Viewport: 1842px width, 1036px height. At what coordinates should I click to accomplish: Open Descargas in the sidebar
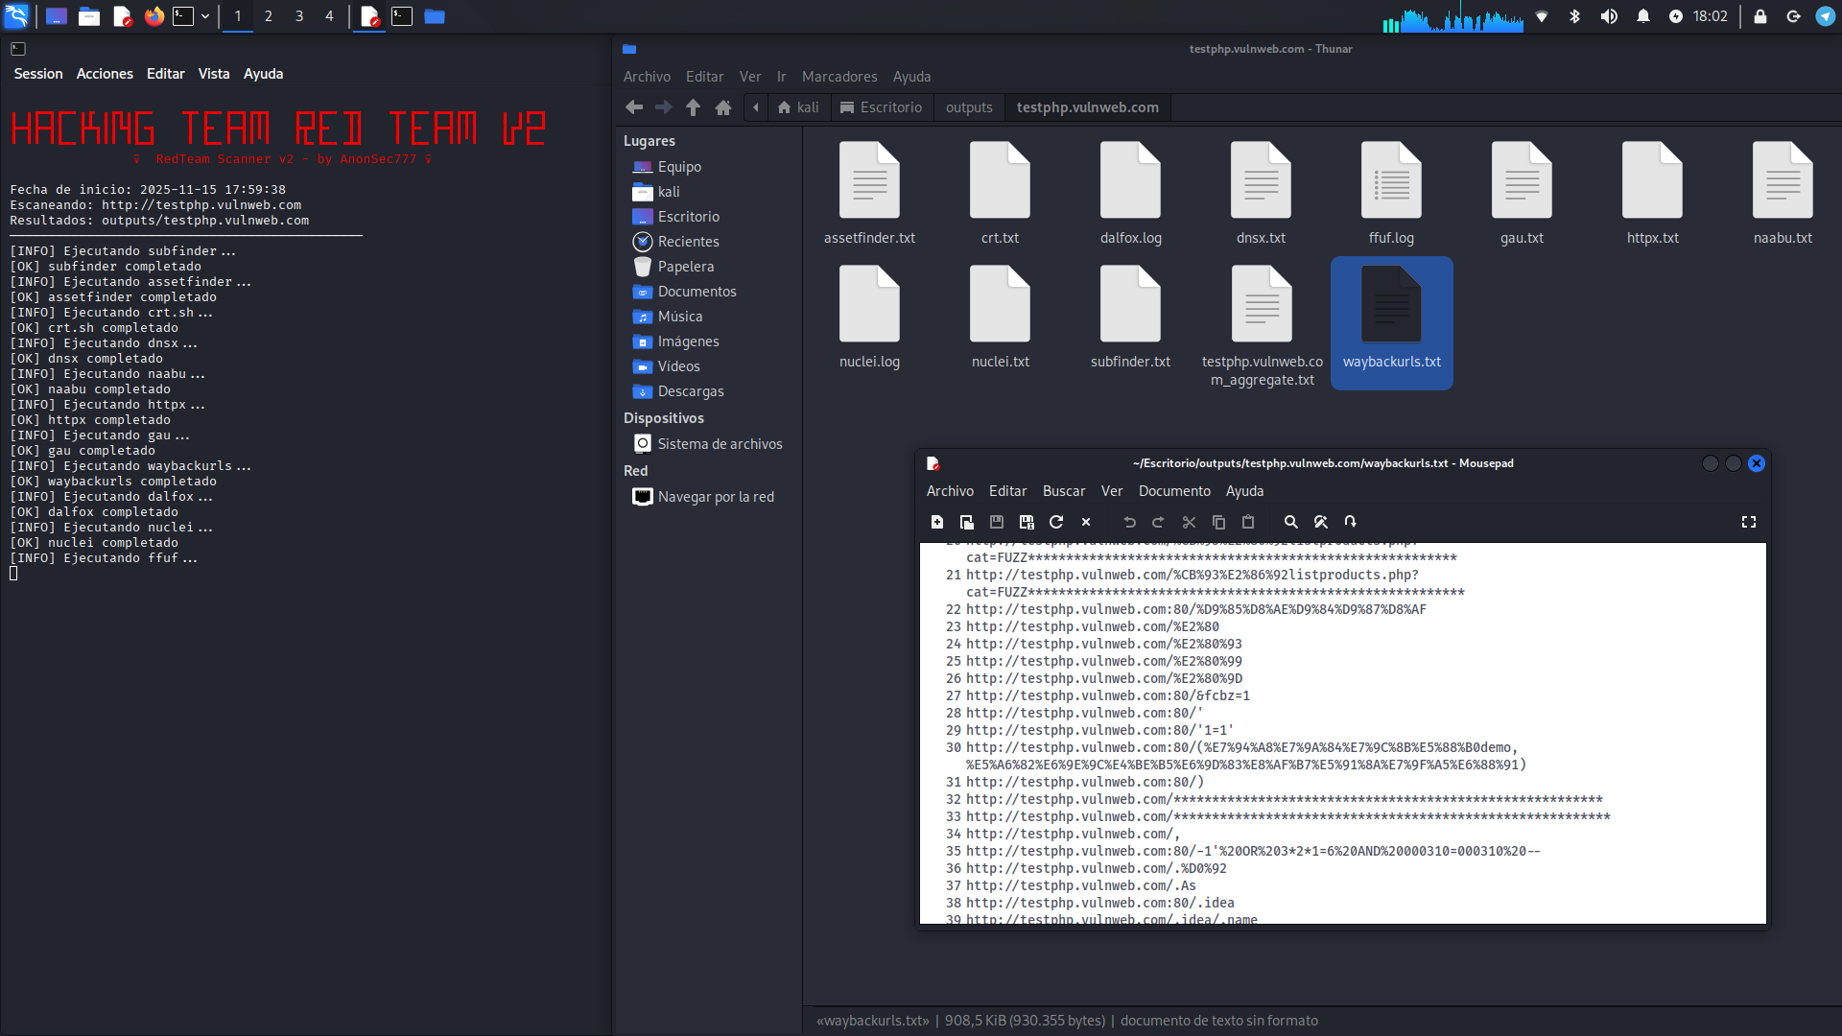point(691,391)
